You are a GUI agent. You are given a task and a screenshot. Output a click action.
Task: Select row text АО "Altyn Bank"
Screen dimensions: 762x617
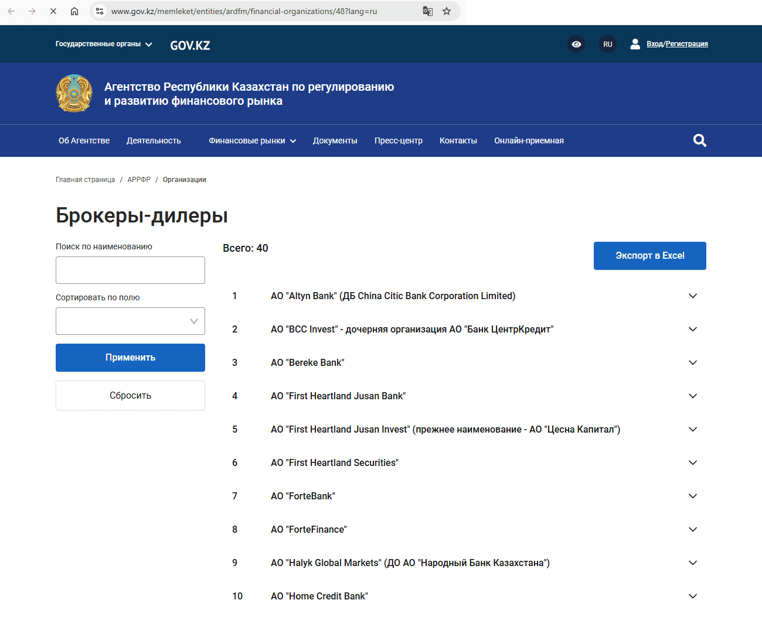pos(393,296)
